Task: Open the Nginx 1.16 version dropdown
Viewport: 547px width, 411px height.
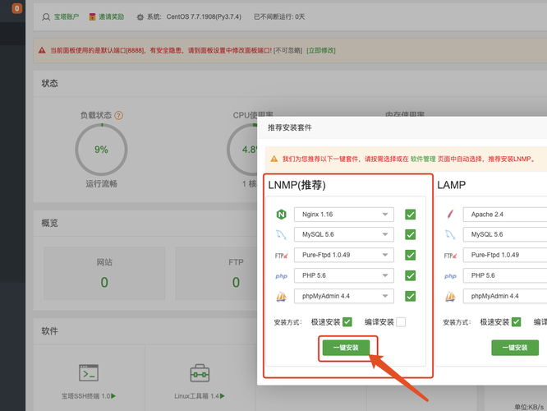Action: coord(344,215)
